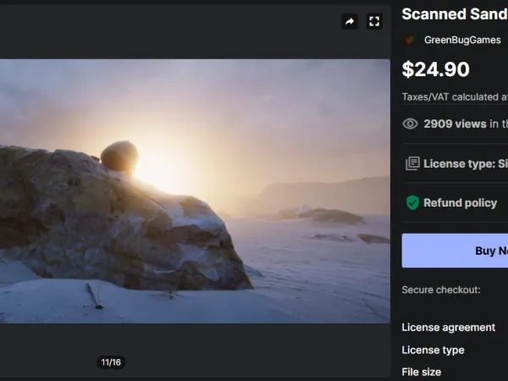508x381 pixels.
Task: Click the 2909 views text
Action: click(455, 124)
